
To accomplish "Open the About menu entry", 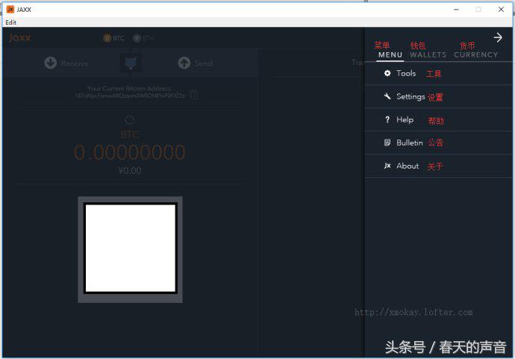I will (x=439, y=166).
